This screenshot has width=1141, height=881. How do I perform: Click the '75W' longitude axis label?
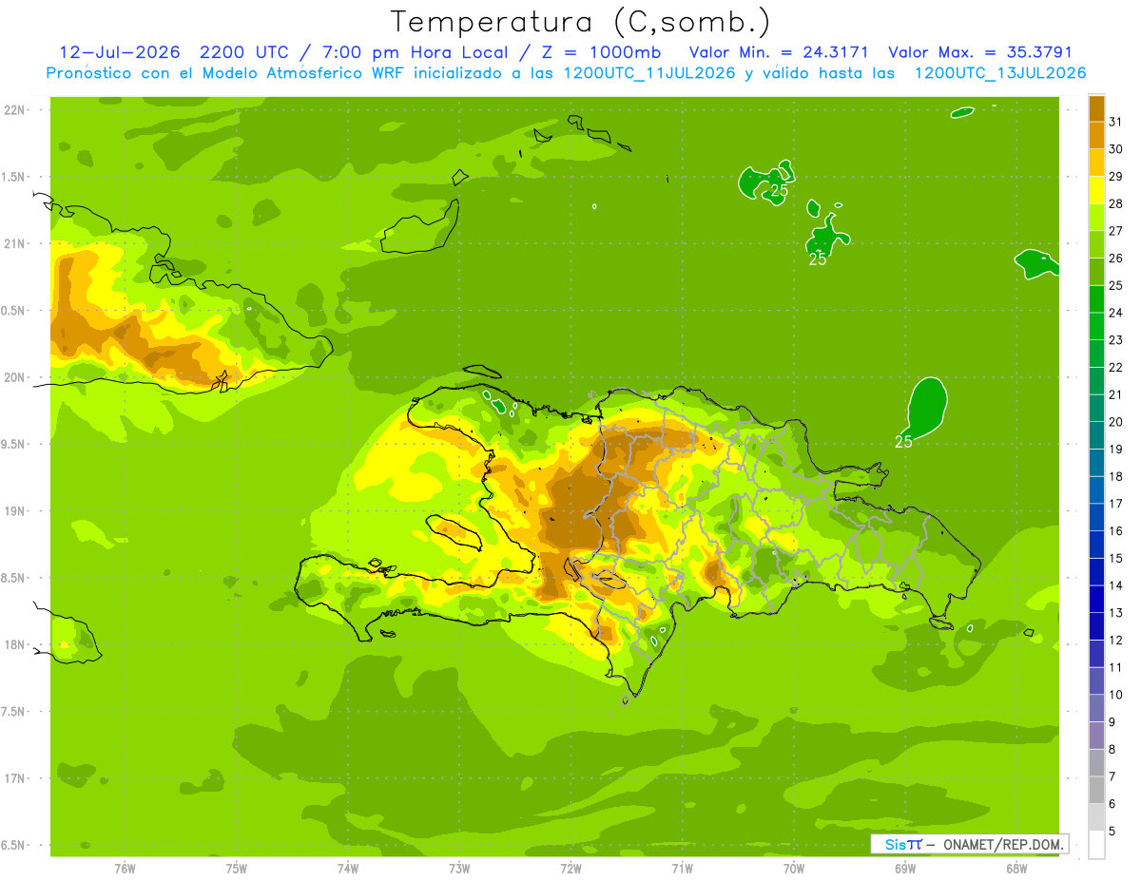pos(237,868)
